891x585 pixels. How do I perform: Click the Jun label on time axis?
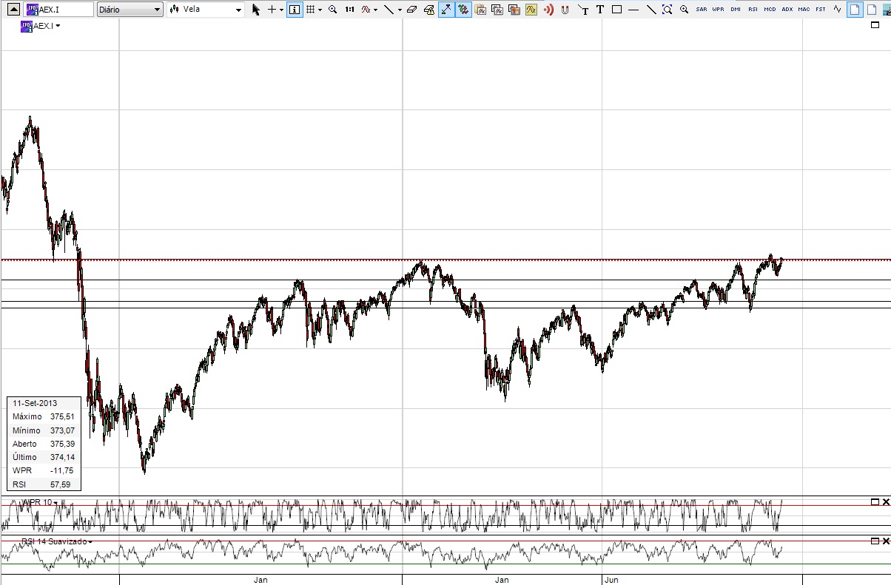click(612, 580)
